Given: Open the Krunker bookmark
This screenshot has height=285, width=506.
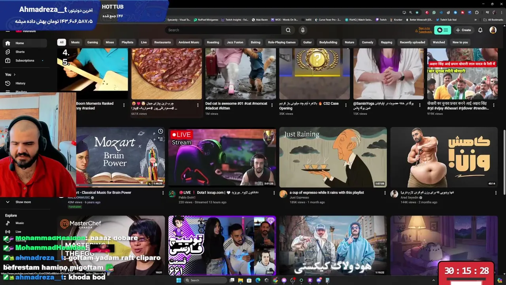Looking at the screenshot, I should tap(396, 20).
